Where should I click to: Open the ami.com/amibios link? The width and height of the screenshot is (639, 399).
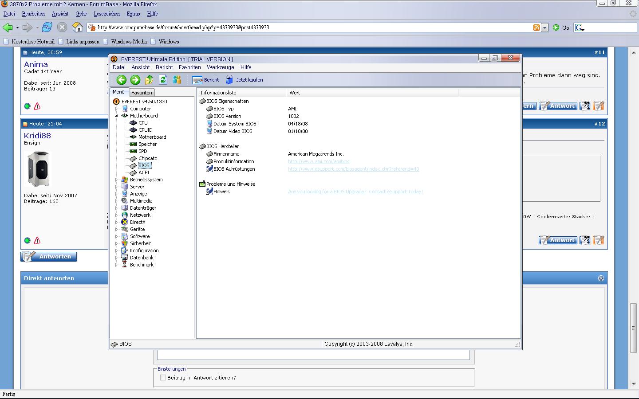tap(319, 161)
